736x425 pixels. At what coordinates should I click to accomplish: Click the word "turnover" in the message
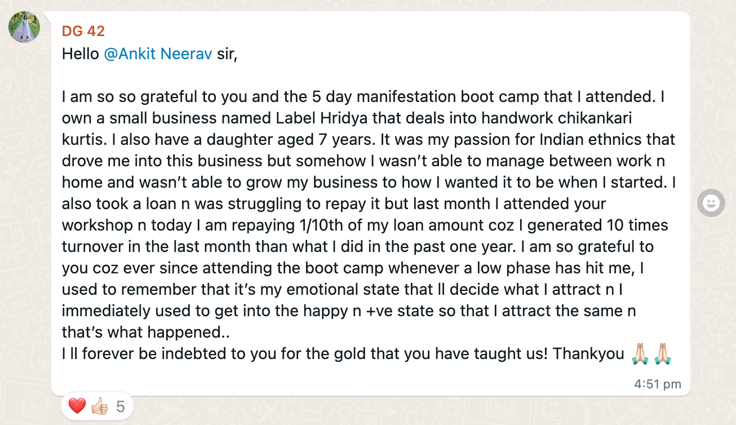[x=92, y=247]
